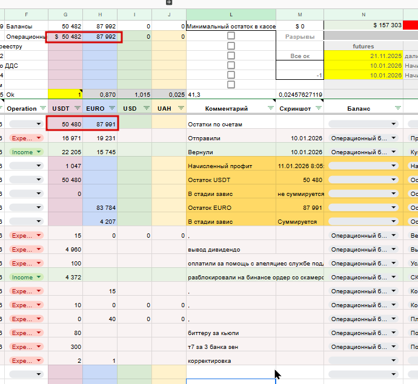Select the Все ок cell

[300, 56]
